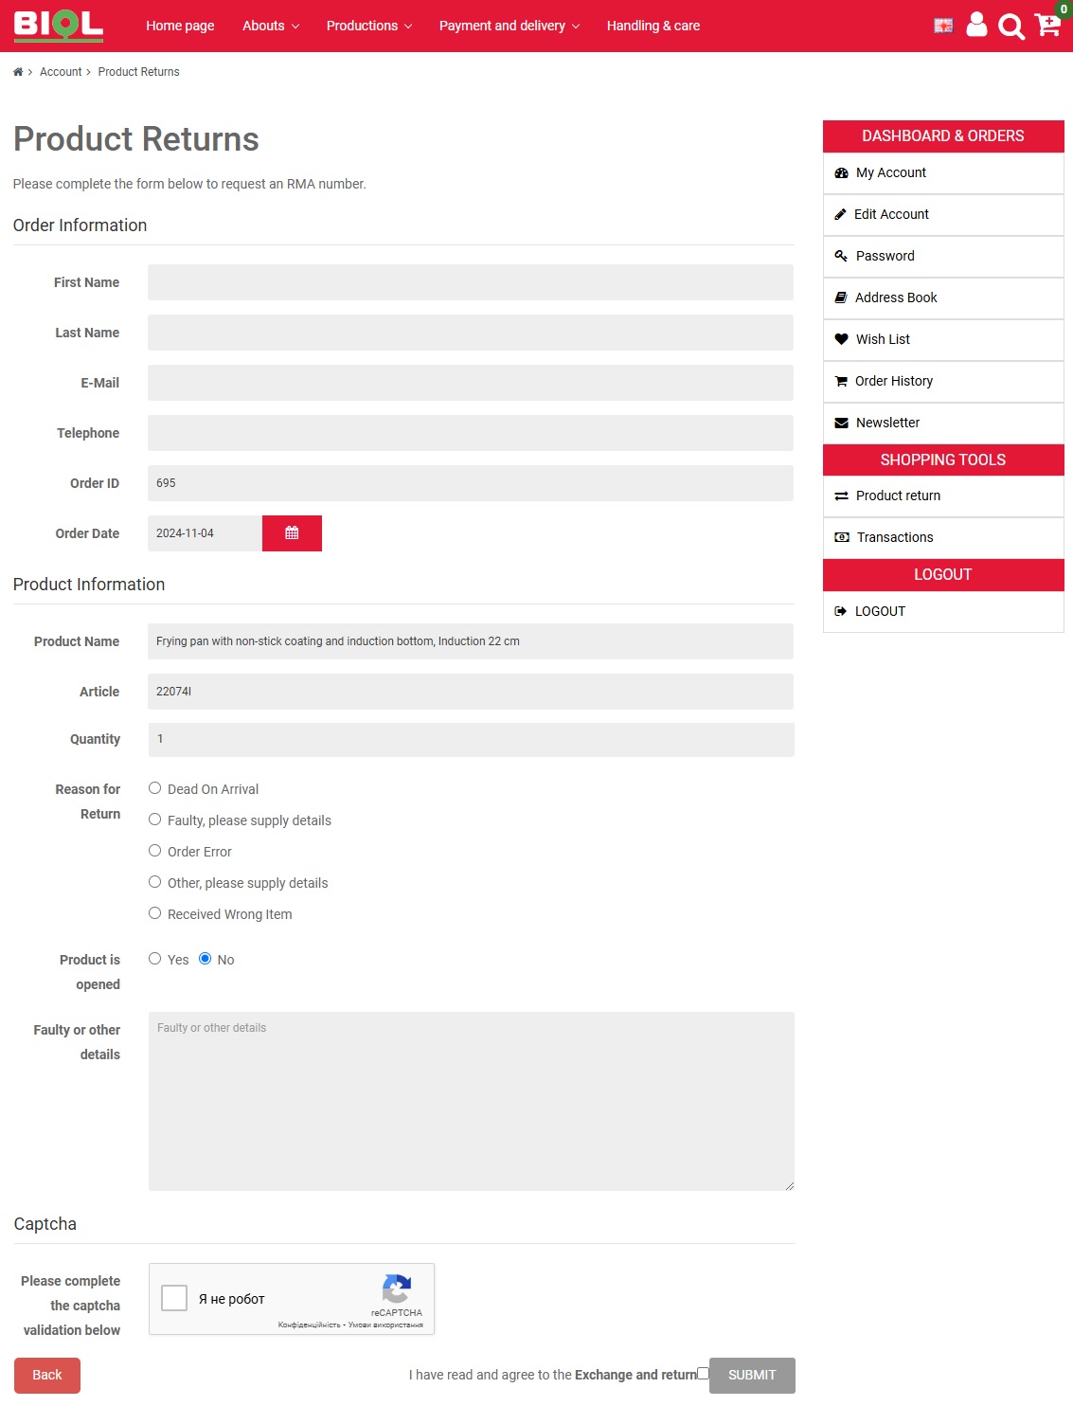Open the shopping cart icon
The height and width of the screenshot is (1406, 1073).
1047,25
